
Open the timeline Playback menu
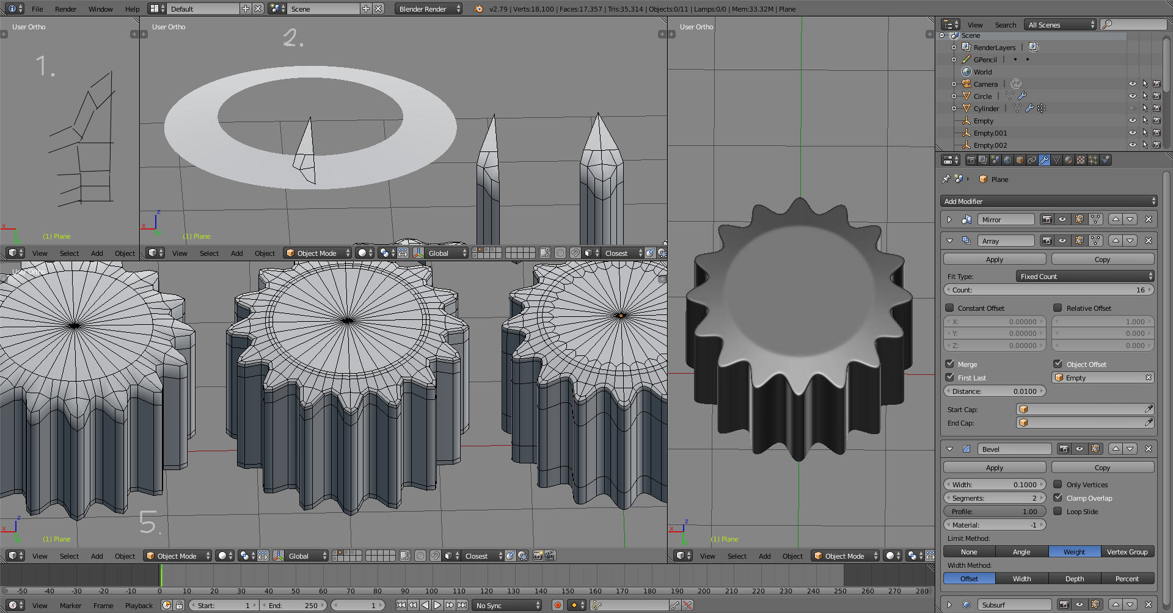point(139,605)
